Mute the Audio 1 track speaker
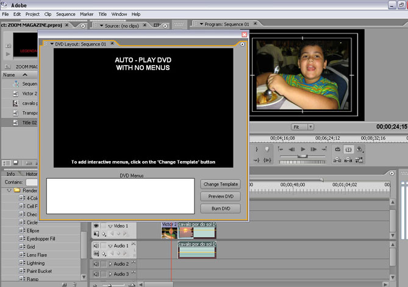The image size is (408, 287). (96, 246)
